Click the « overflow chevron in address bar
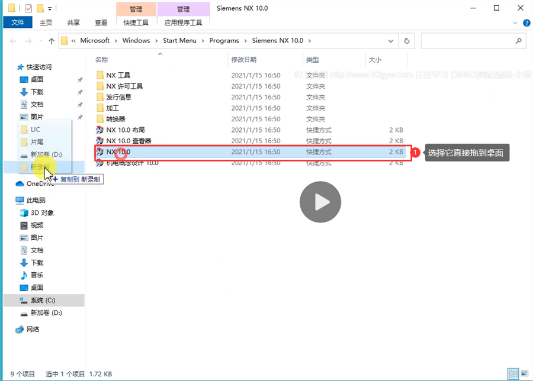The height and width of the screenshot is (381, 533). tap(73, 41)
